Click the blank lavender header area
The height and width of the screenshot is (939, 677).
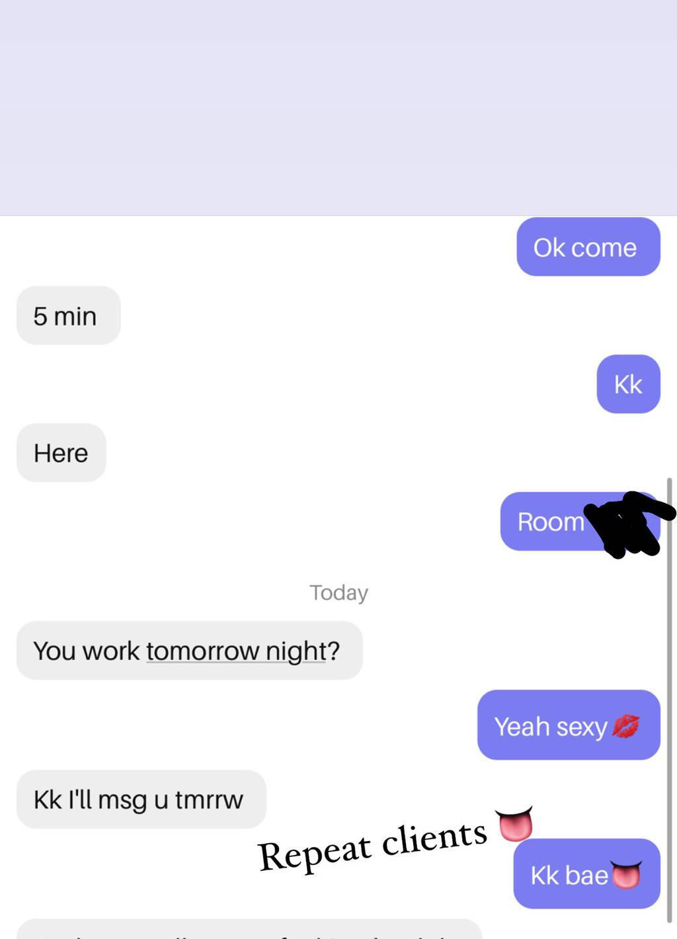pos(338,107)
